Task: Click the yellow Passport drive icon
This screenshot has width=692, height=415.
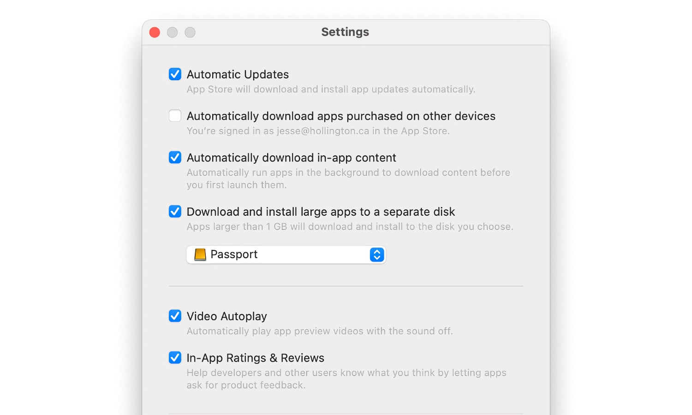Action: 200,255
